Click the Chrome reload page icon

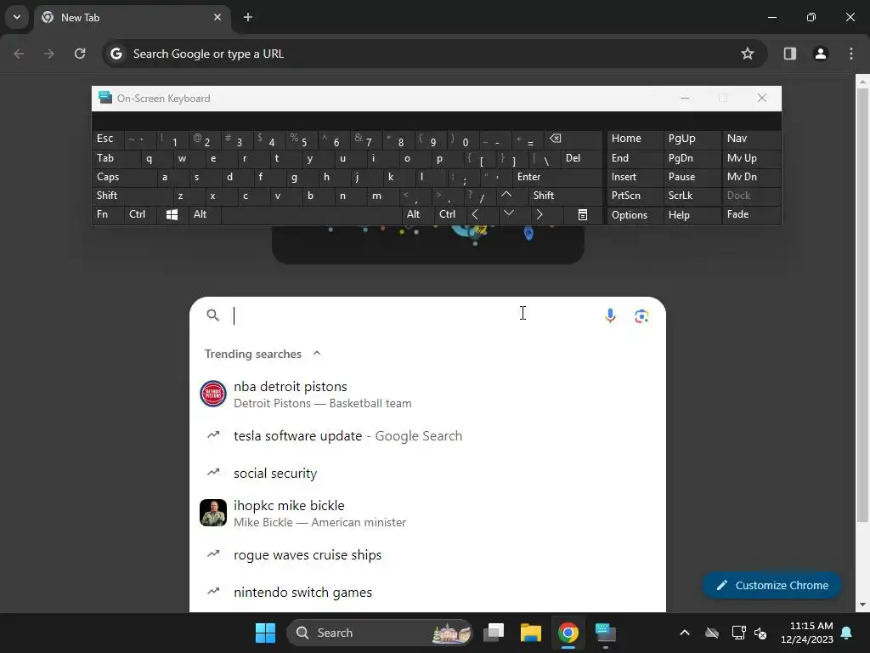point(80,54)
